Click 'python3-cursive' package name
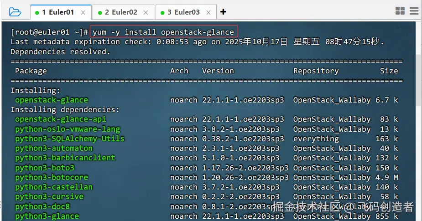 [49, 196]
